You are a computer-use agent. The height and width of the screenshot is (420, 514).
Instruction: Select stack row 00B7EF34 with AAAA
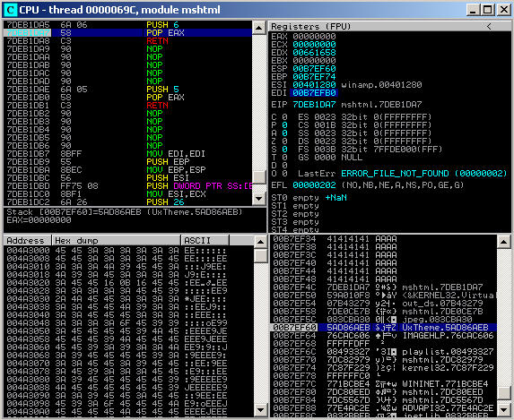click(383, 238)
